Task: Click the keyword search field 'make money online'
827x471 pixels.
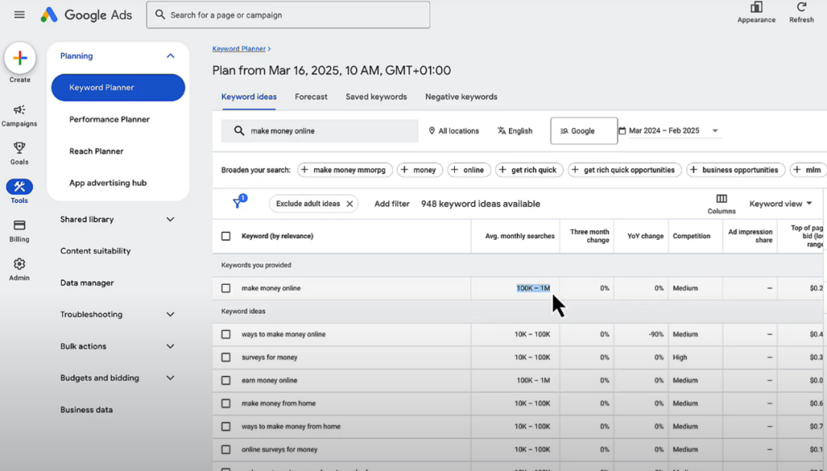Action: (x=329, y=131)
